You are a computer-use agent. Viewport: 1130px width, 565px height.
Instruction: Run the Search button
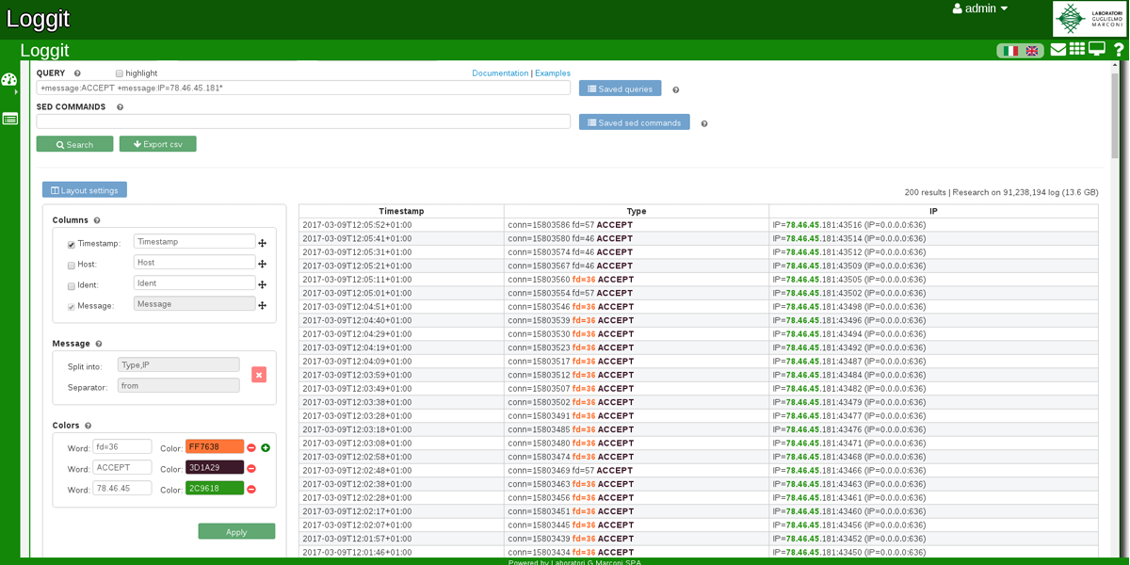coord(74,144)
